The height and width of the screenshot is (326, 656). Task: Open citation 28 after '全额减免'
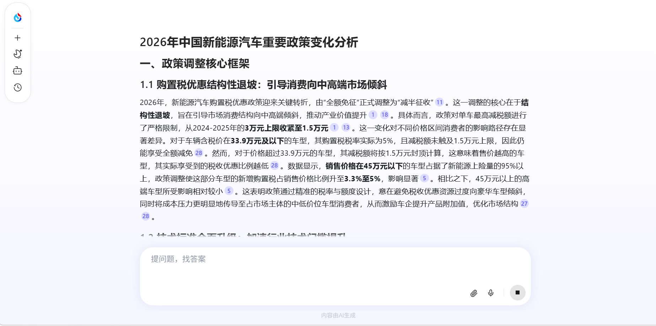(199, 153)
